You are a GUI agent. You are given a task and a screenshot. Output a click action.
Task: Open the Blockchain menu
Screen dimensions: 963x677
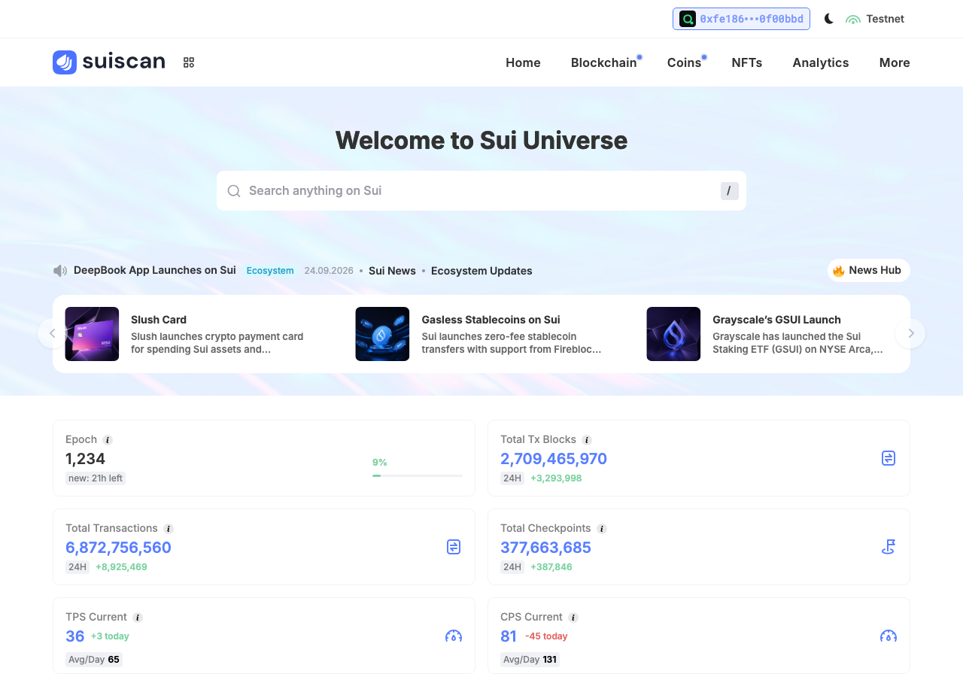click(x=604, y=62)
